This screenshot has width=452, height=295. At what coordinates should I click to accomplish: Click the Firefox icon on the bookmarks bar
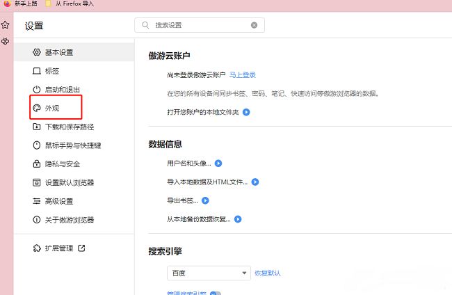point(7,3)
